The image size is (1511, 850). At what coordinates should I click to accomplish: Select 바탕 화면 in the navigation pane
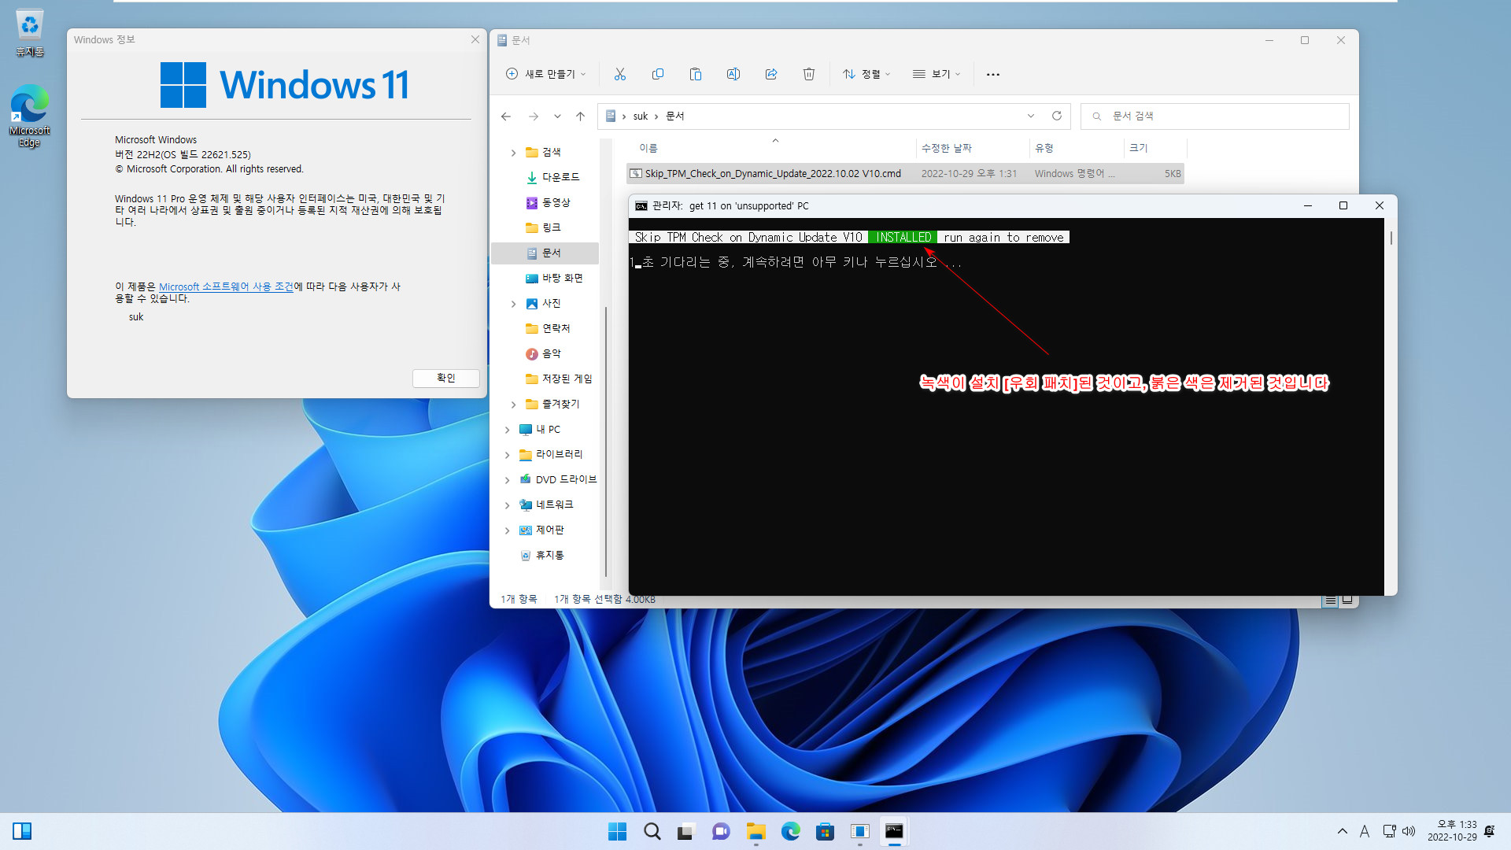click(x=554, y=278)
